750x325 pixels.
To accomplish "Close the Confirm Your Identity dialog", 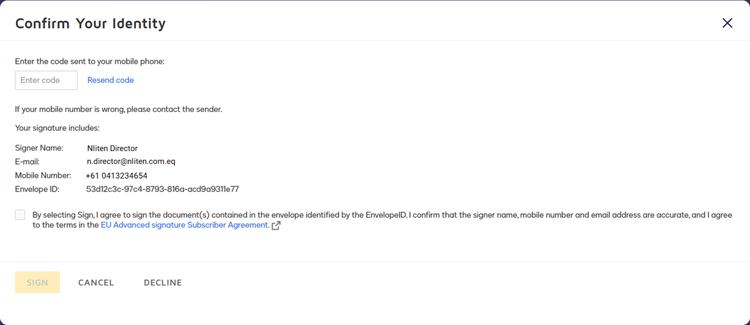I will pyautogui.click(x=727, y=23).
